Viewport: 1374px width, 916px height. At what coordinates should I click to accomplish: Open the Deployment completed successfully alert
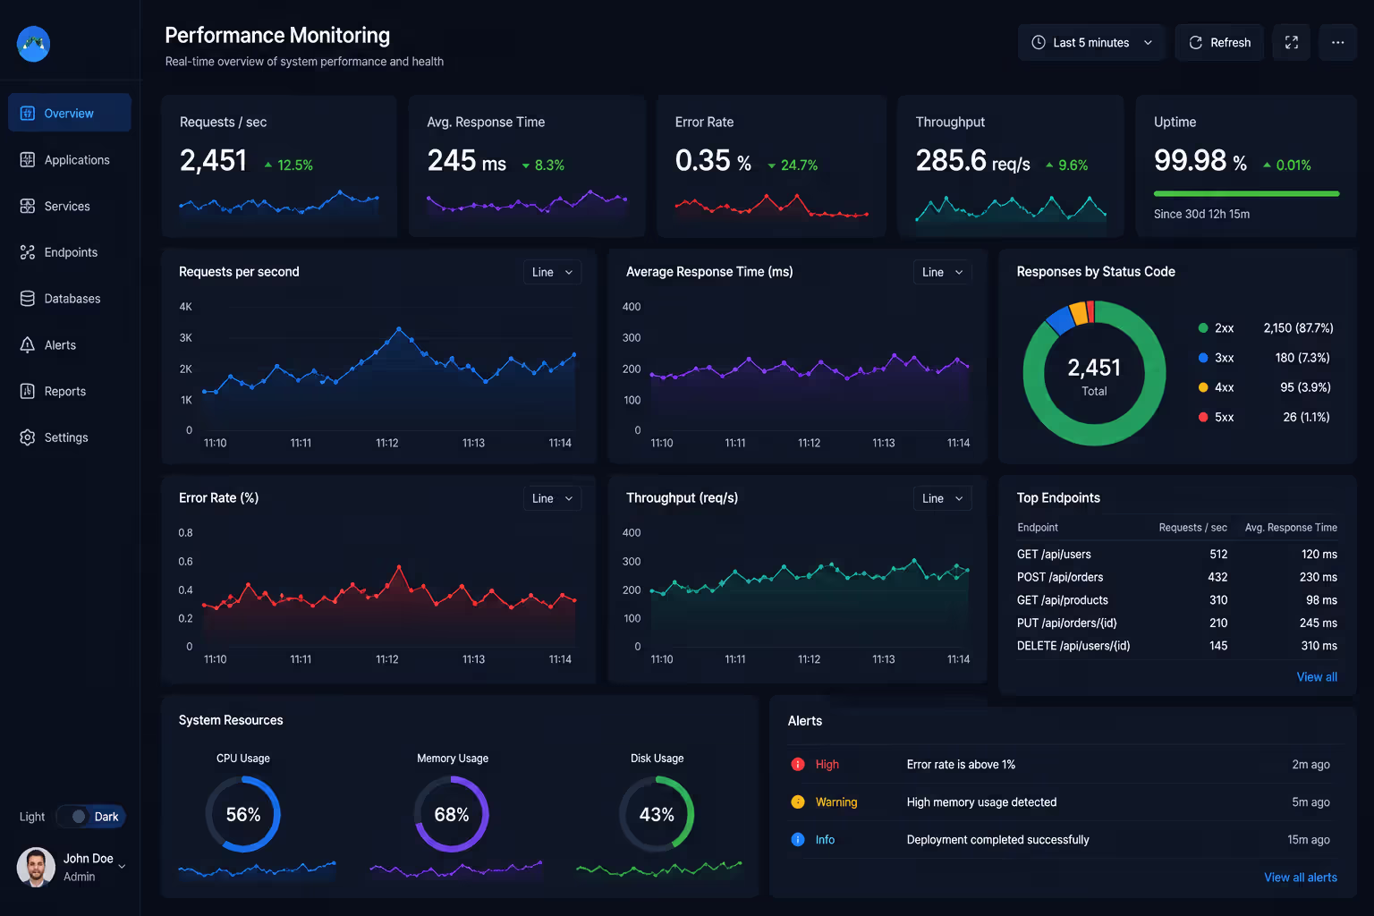(x=1061, y=840)
